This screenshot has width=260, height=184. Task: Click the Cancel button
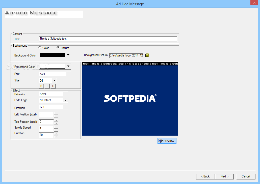coord(246,176)
